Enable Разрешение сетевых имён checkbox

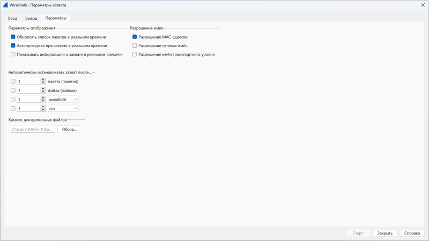tap(135, 46)
